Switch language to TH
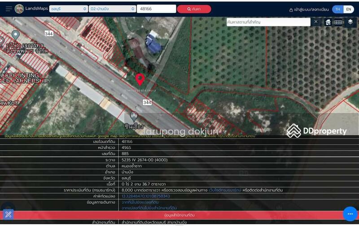Image resolution: width=359 pixels, height=226 pixels. tap(337, 9)
